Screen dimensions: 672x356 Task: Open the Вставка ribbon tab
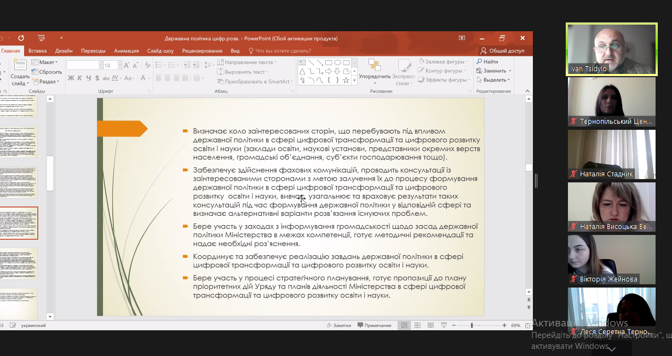38,51
